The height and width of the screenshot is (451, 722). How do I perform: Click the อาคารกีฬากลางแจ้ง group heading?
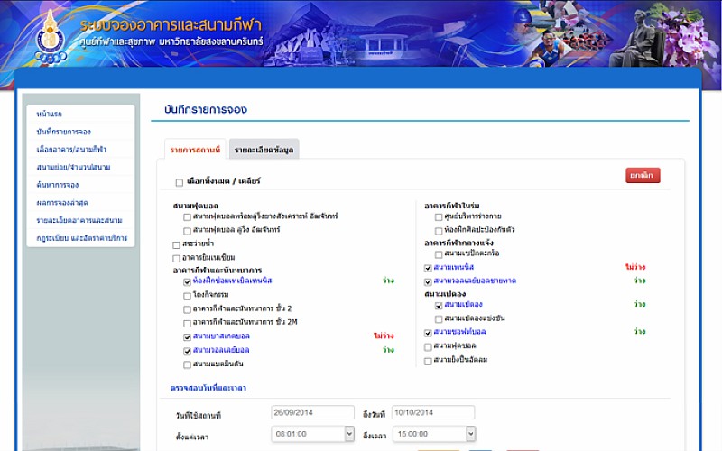coord(458,243)
